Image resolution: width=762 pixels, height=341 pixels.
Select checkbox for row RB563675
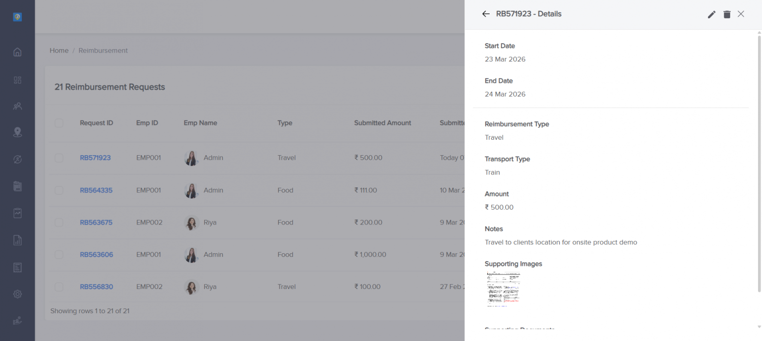tap(59, 223)
